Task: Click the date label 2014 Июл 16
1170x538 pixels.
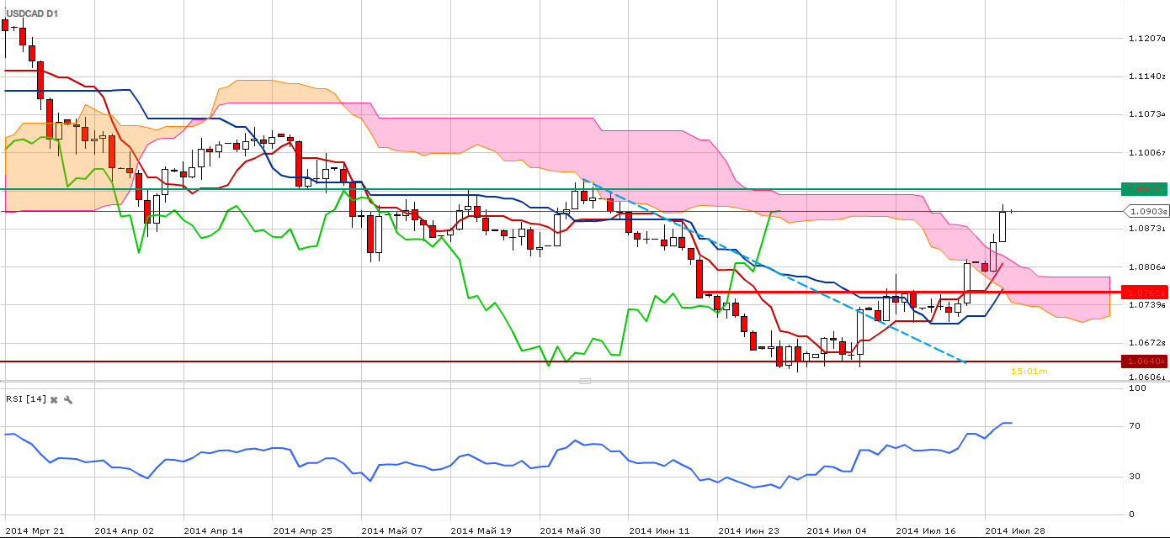Action: point(926,530)
